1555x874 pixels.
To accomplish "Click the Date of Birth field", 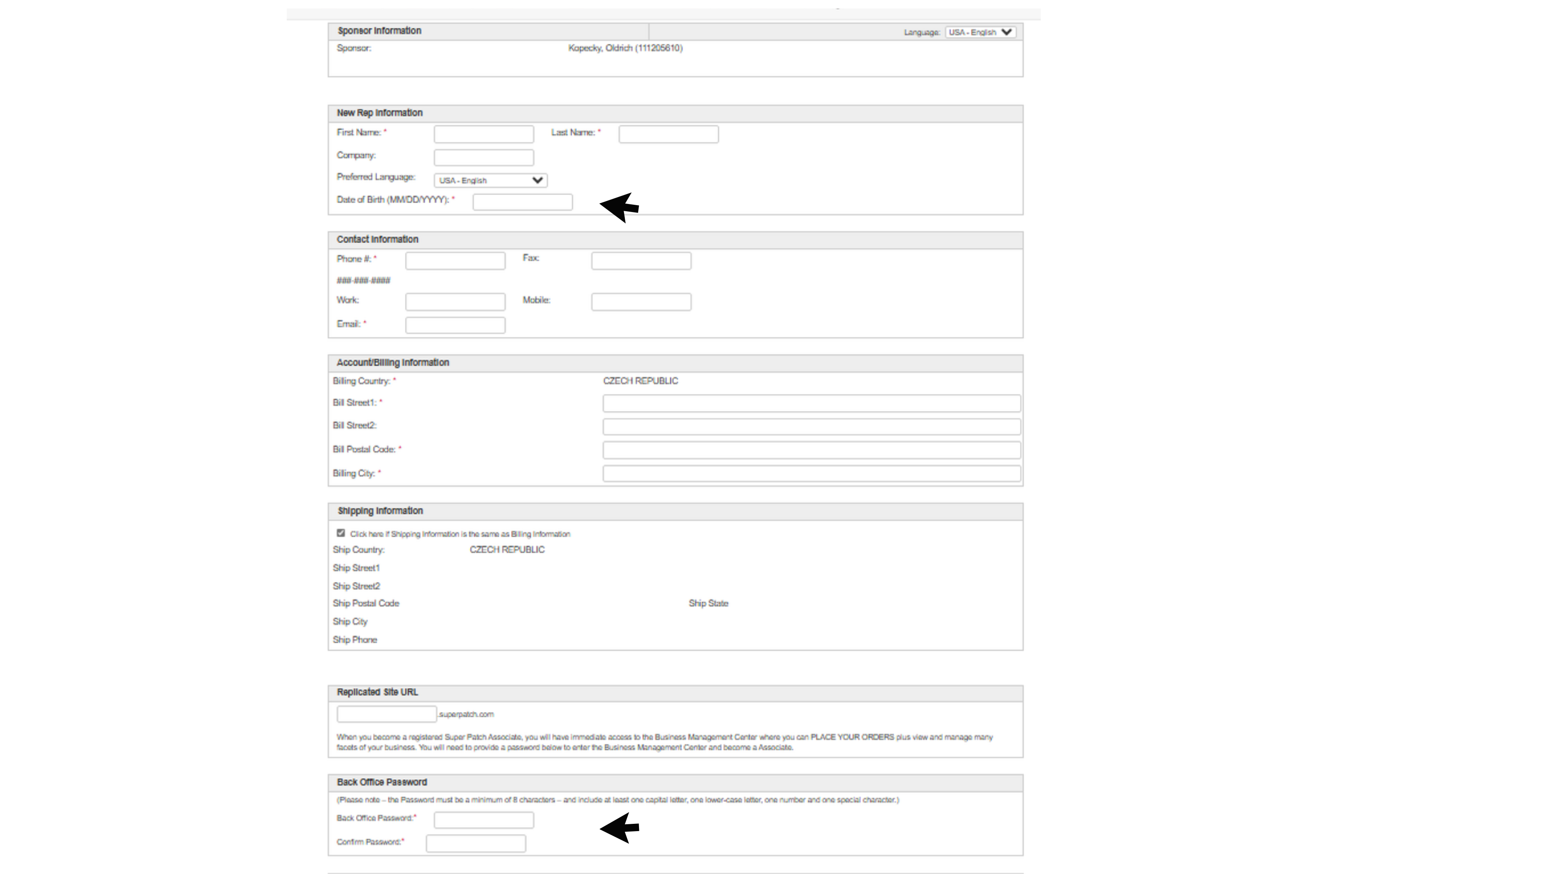I will 522,202.
